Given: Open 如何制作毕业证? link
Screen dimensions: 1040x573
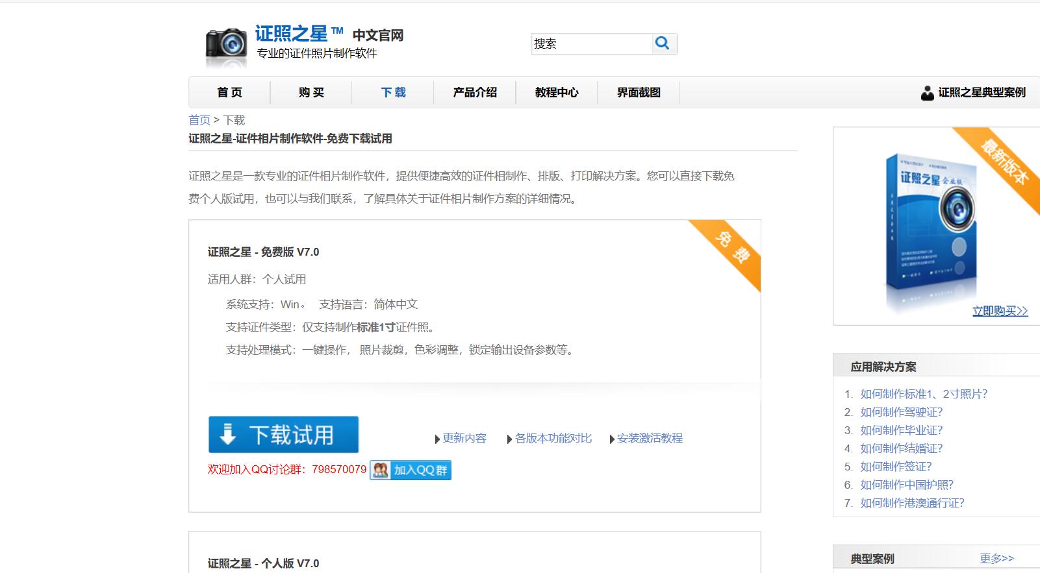Looking at the screenshot, I should click(x=901, y=430).
